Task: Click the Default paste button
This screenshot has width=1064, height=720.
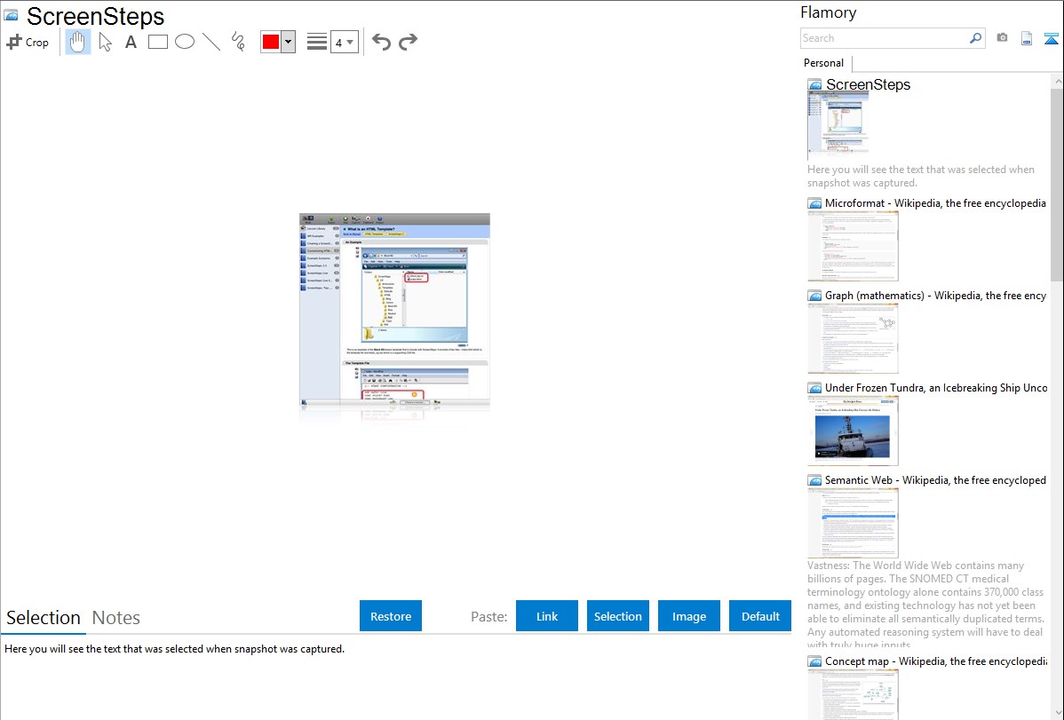Action: point(760,616)
